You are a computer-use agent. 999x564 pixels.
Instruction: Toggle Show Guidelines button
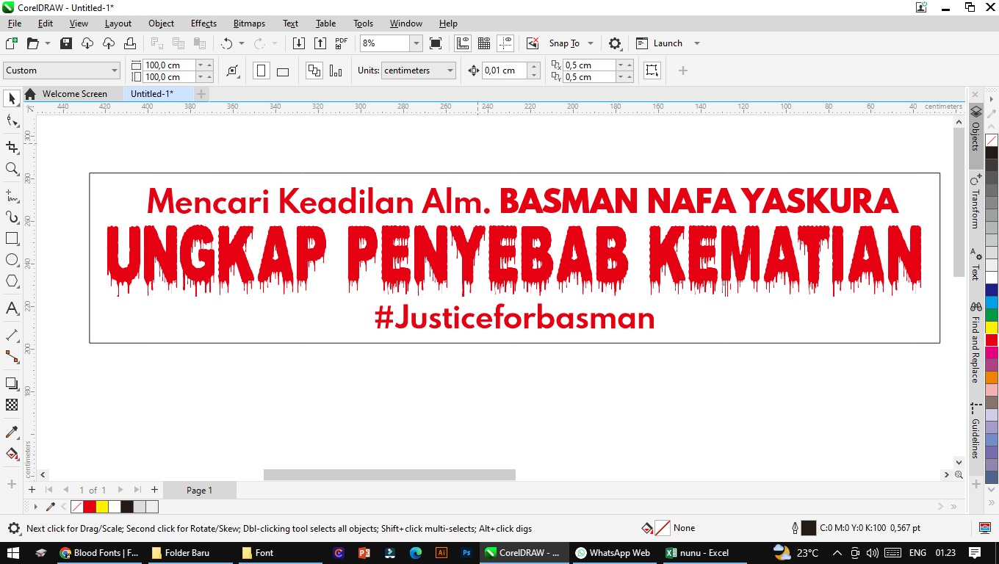click(505, 43)
